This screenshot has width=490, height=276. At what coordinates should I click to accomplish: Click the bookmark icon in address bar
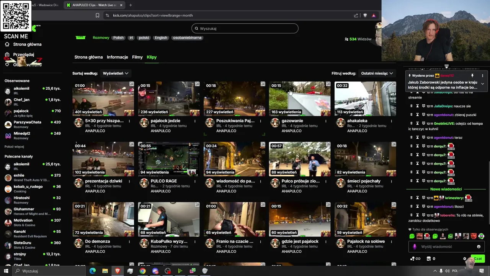97,15
